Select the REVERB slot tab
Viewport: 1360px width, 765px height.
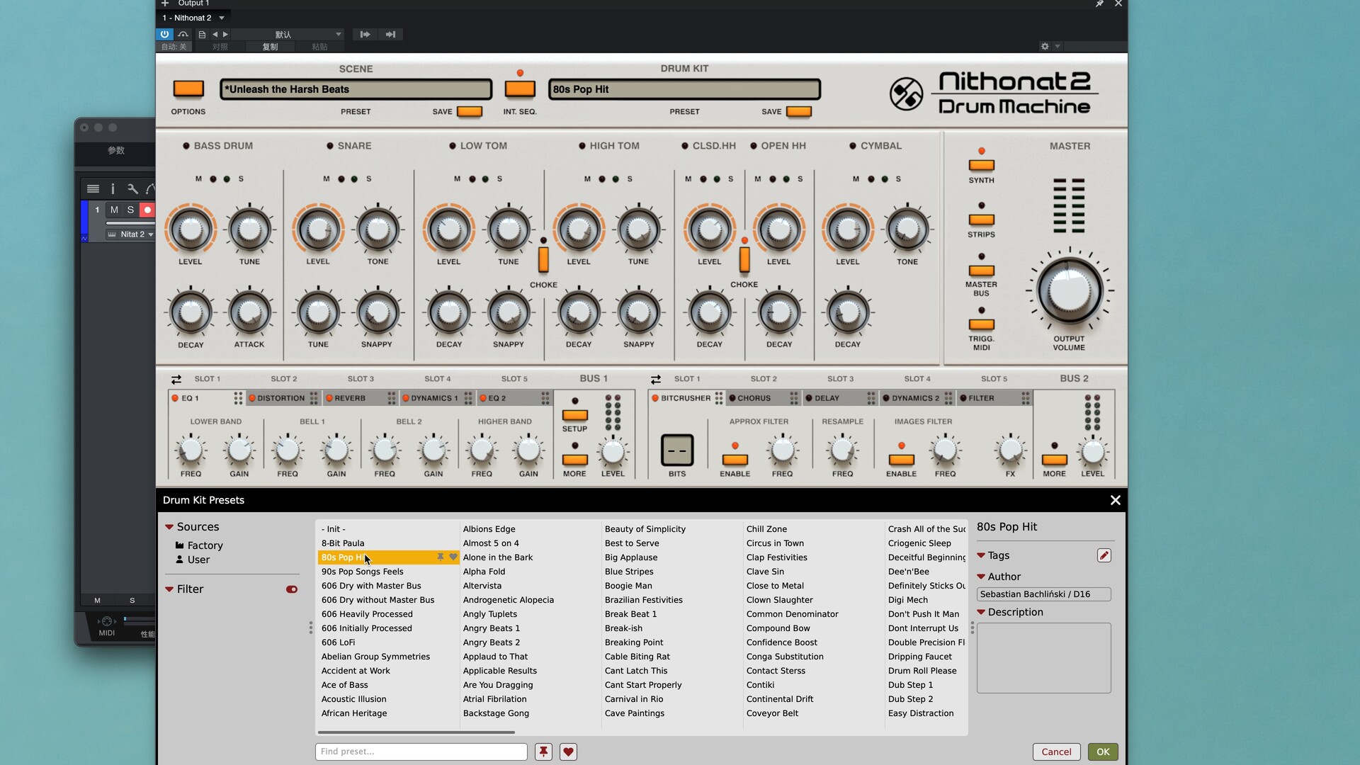tap(351, 398)
